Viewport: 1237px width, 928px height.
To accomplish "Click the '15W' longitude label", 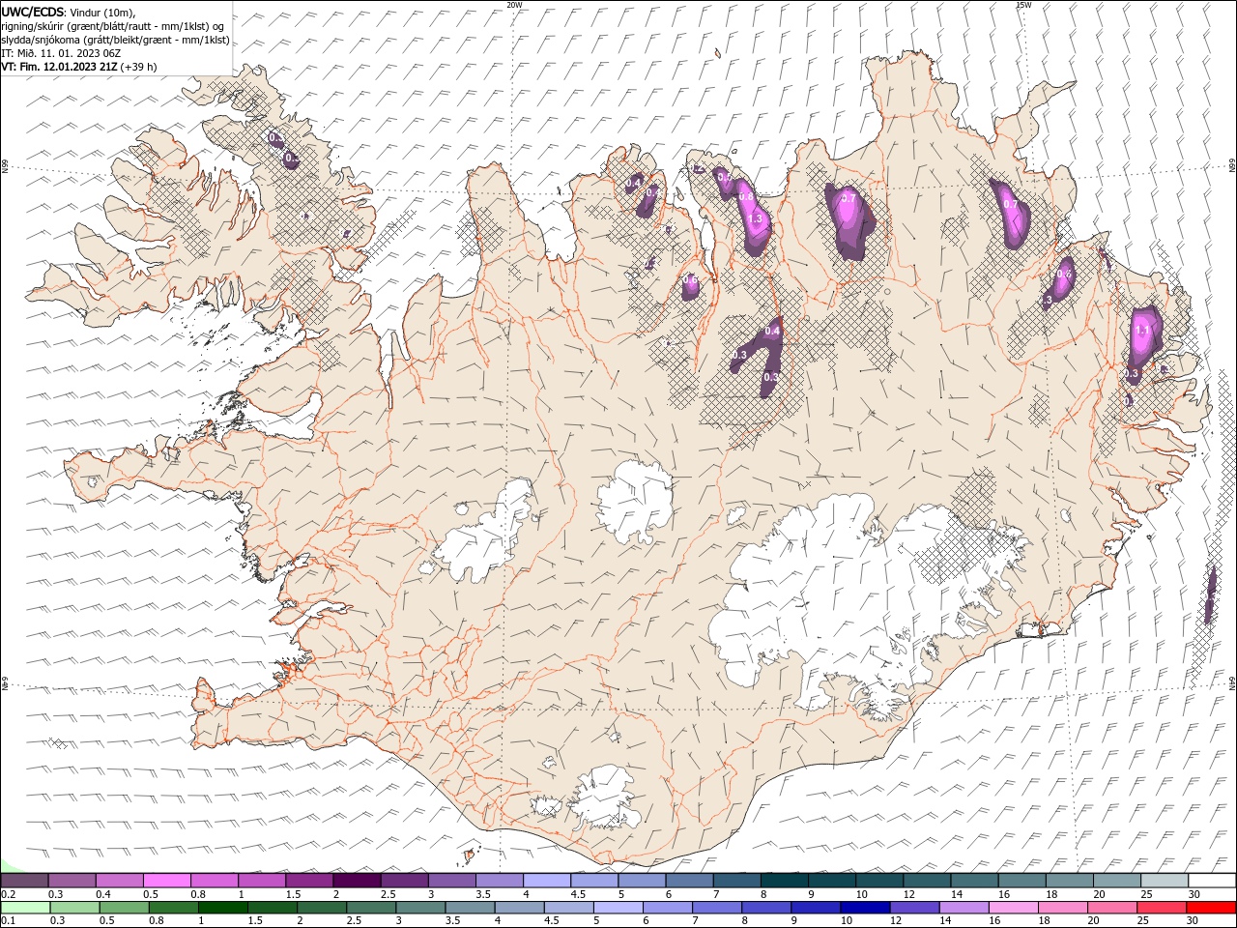I will [1023, 5].
